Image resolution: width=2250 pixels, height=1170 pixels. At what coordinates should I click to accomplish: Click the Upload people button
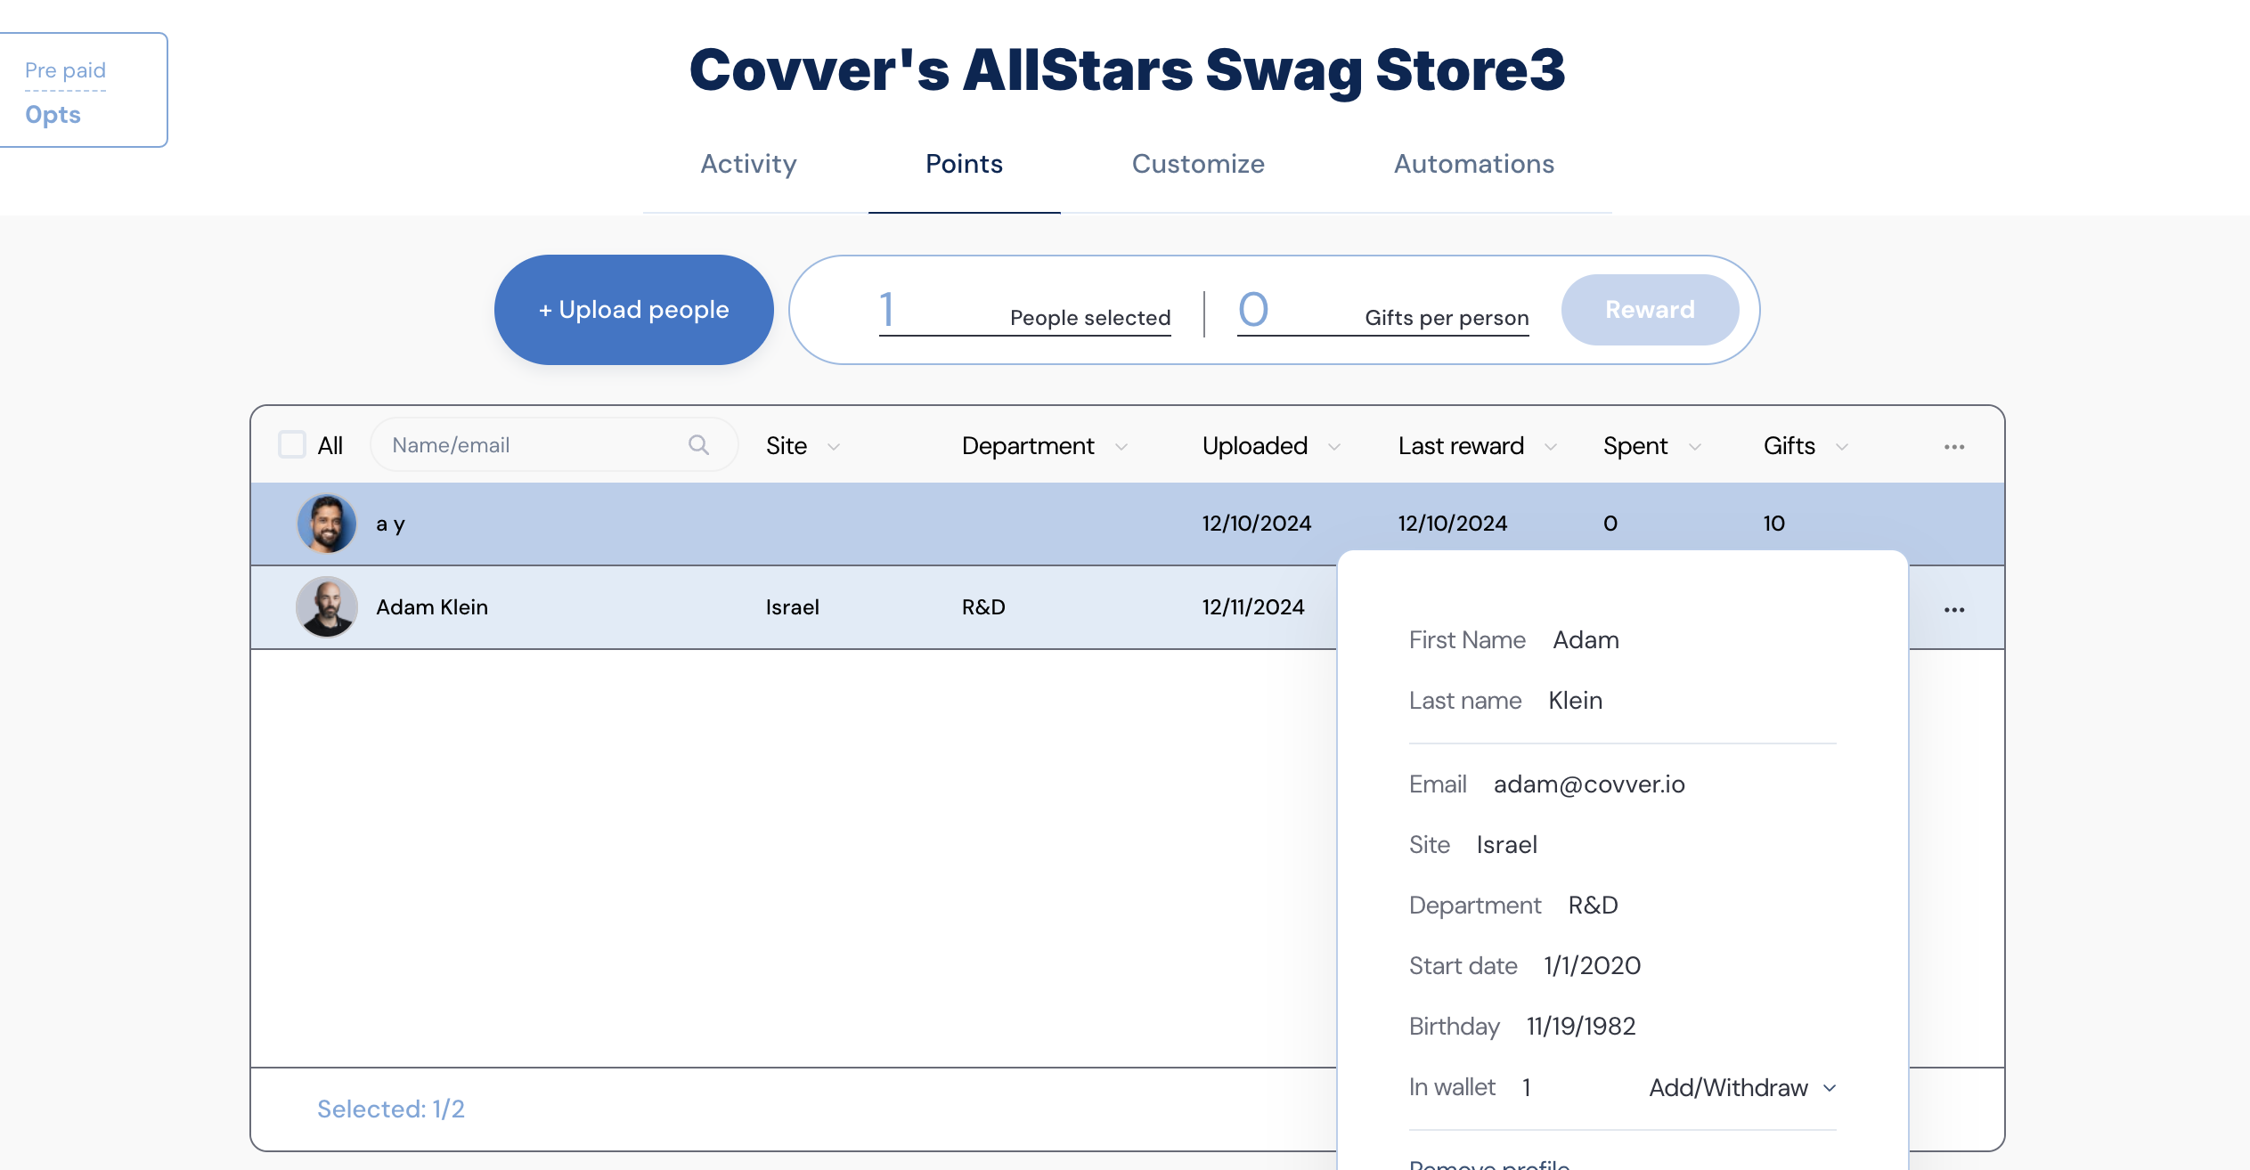(631, 308)
